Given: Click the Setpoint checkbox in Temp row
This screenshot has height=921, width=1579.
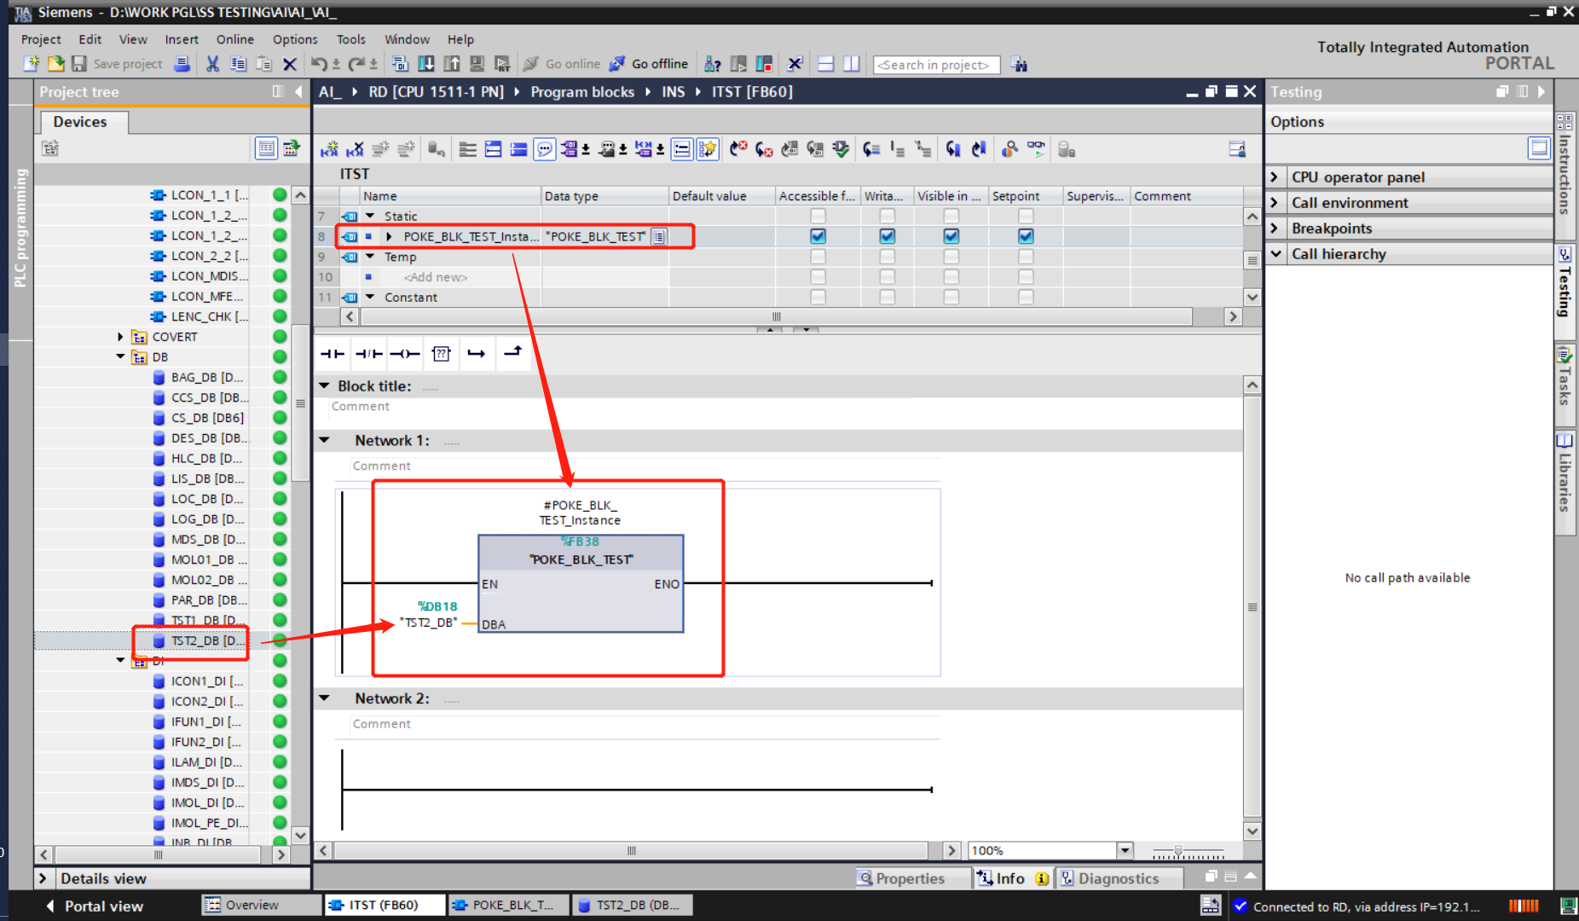Looking at the screenshot, I should pyautogui.click(x=1026, y=257).
